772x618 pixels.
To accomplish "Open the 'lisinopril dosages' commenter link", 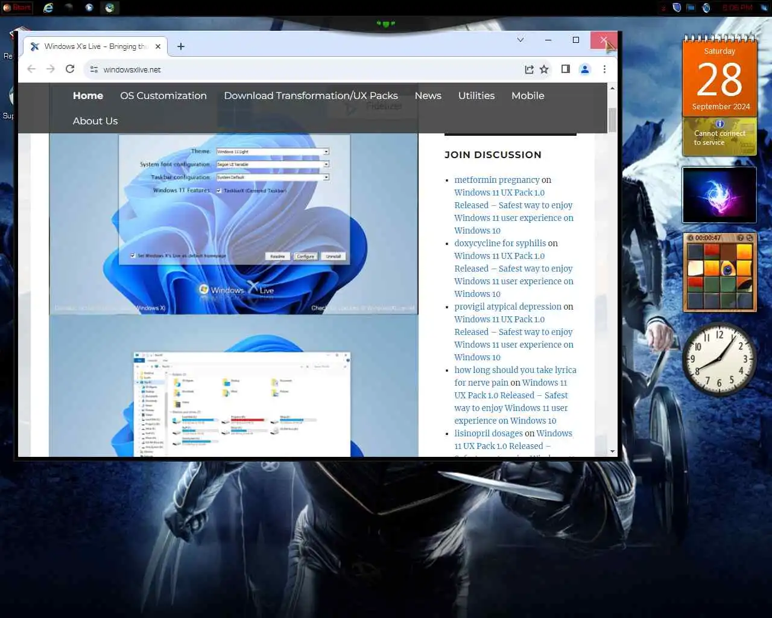I will tap(489, 433).
